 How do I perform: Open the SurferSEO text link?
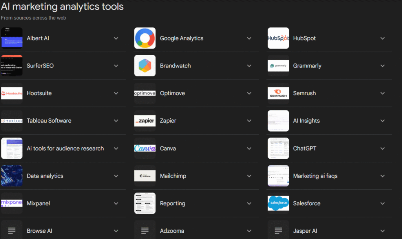[40, 66]
